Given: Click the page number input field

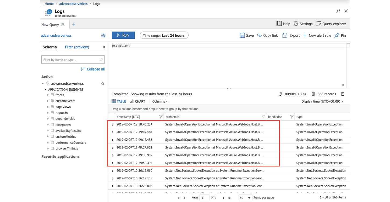Looking at the screenshot, I should pyautogui.click(x=205, y=198).
